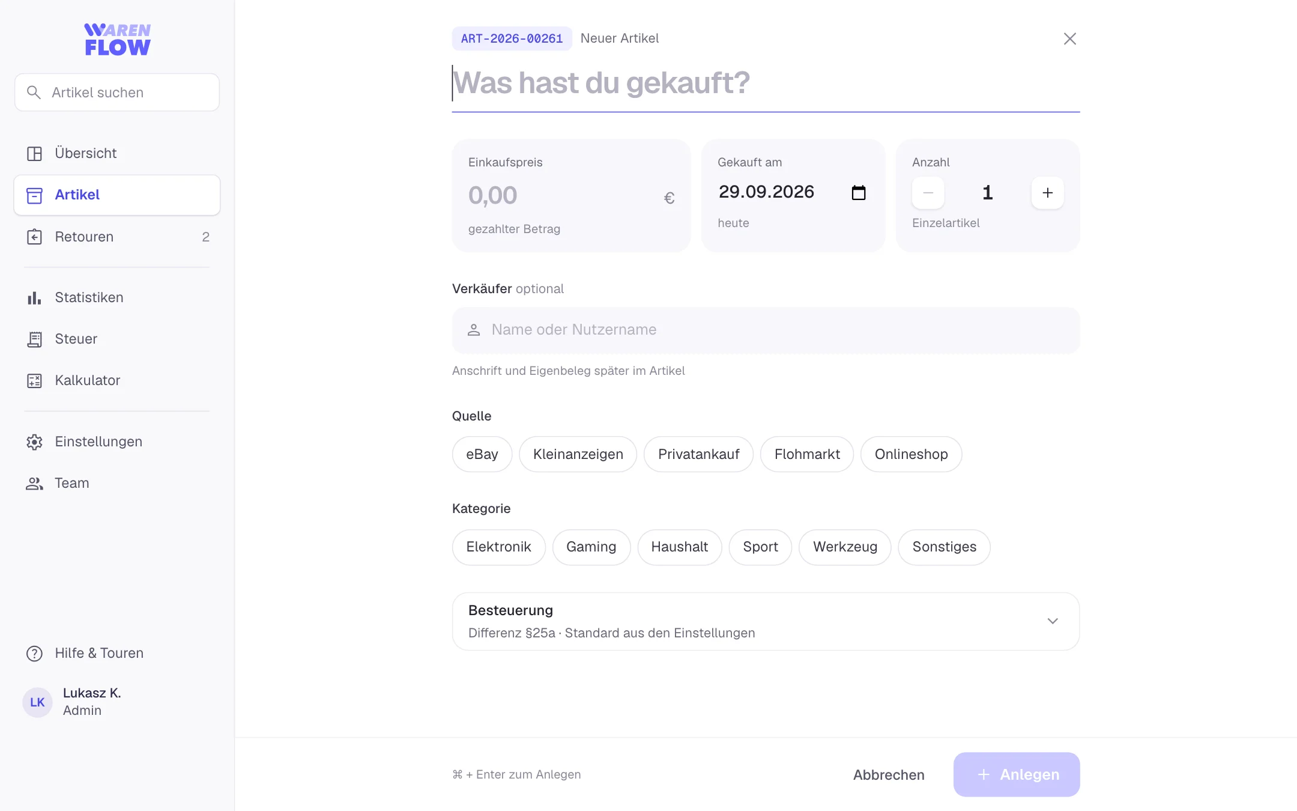Viewport: 1297px width, 811px height.
Task: Click the Hilfe & Touren question icon
Action: [x=34, y=654]
